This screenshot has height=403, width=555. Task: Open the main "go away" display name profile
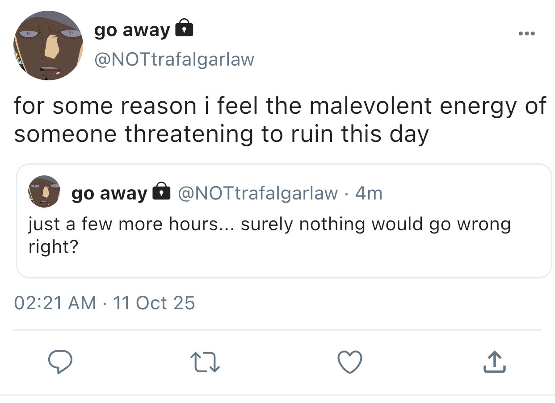pyautogui.click(x=132, y=30)
